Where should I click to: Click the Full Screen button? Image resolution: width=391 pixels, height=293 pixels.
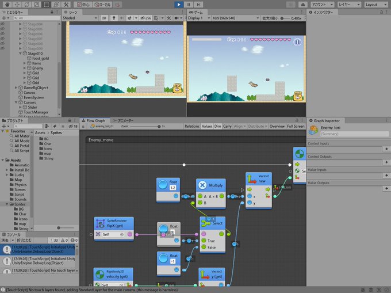pos(296,126)
